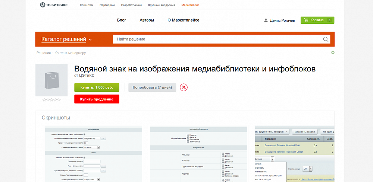Click the 1С-Битрикс logo
The height and width of the screenshot is (182, 373).
(x=53, y=5)
